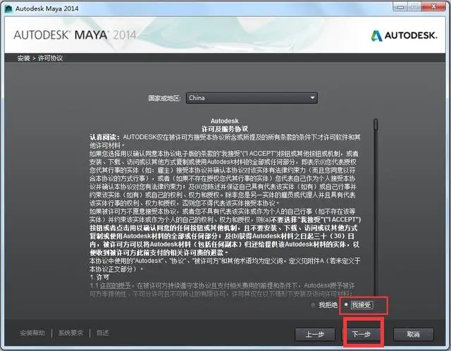
Task: Open the 系统要求 link
Action: point(70,333)
